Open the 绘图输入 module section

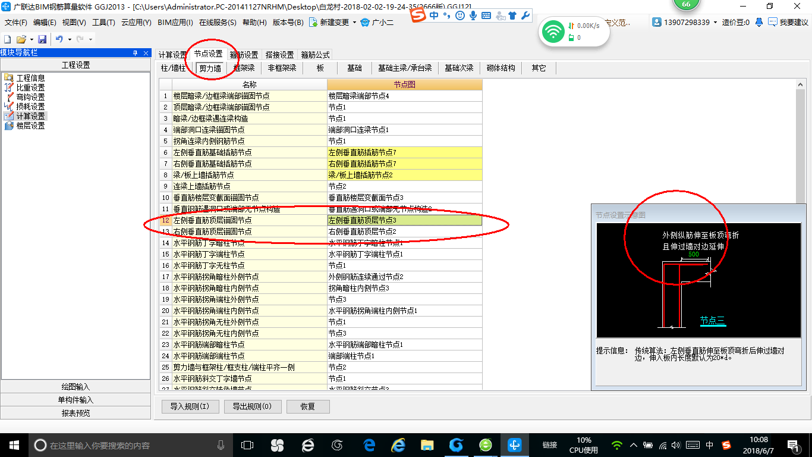[75, 387]
